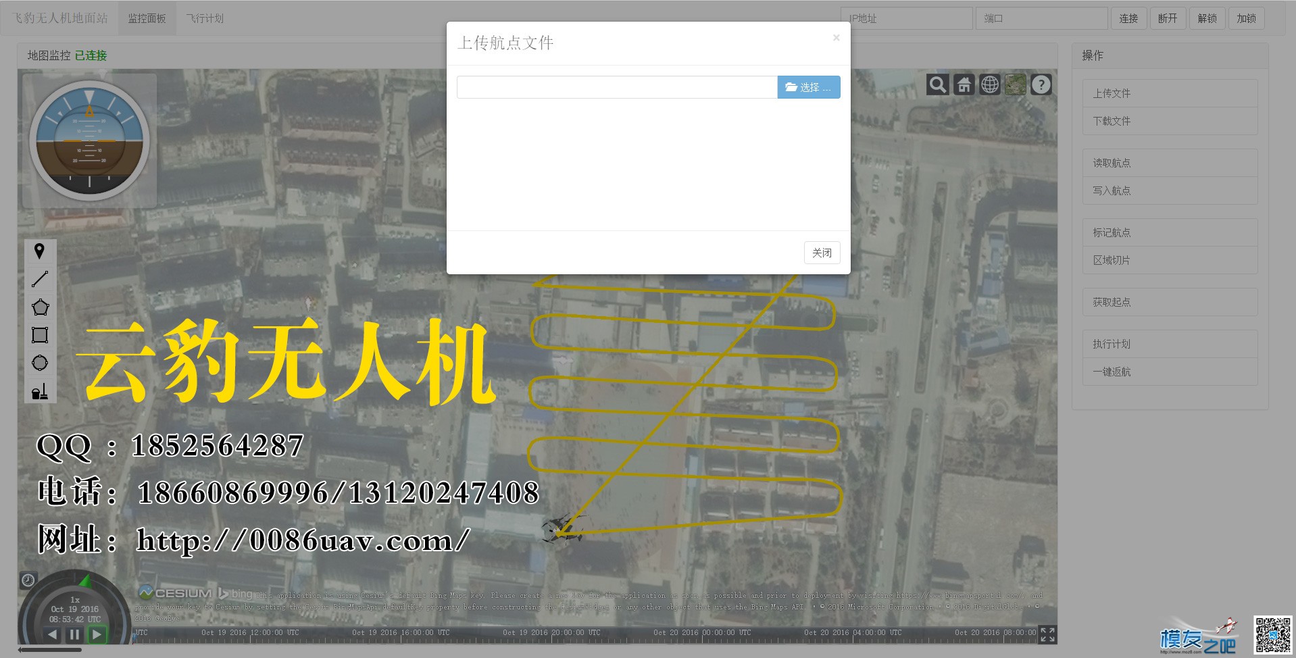Play the timeline forward
The height and width of the screenshot is (658, 1296).
pyautogui.click(x=97, y=634)
